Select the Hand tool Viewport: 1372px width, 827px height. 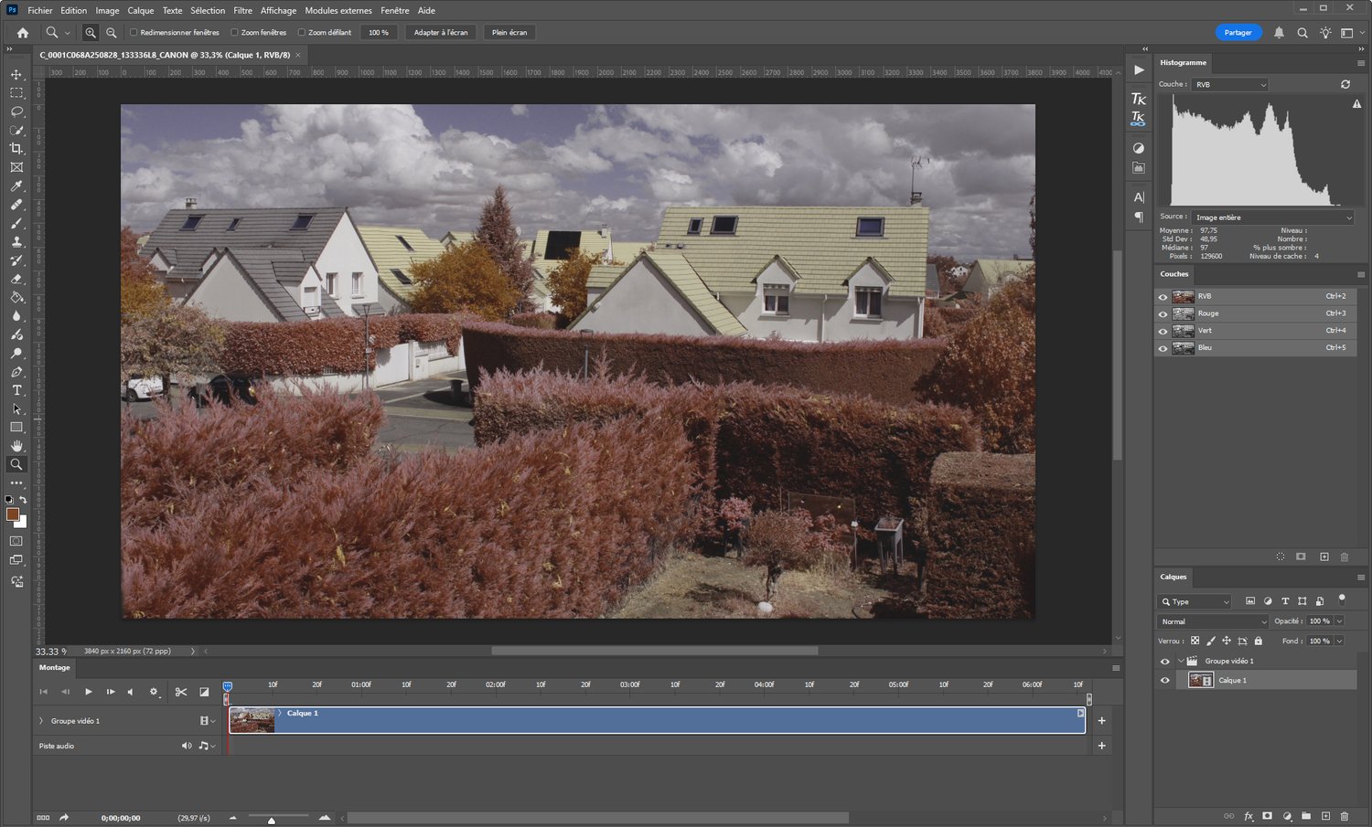(16, 446)
